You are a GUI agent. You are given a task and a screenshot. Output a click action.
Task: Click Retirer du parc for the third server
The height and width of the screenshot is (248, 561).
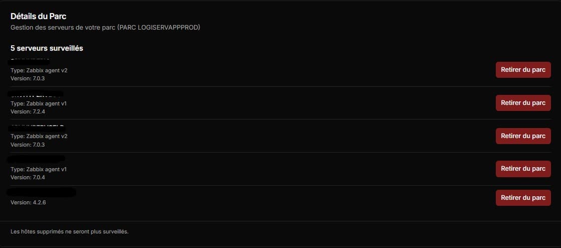click(523, 136)
